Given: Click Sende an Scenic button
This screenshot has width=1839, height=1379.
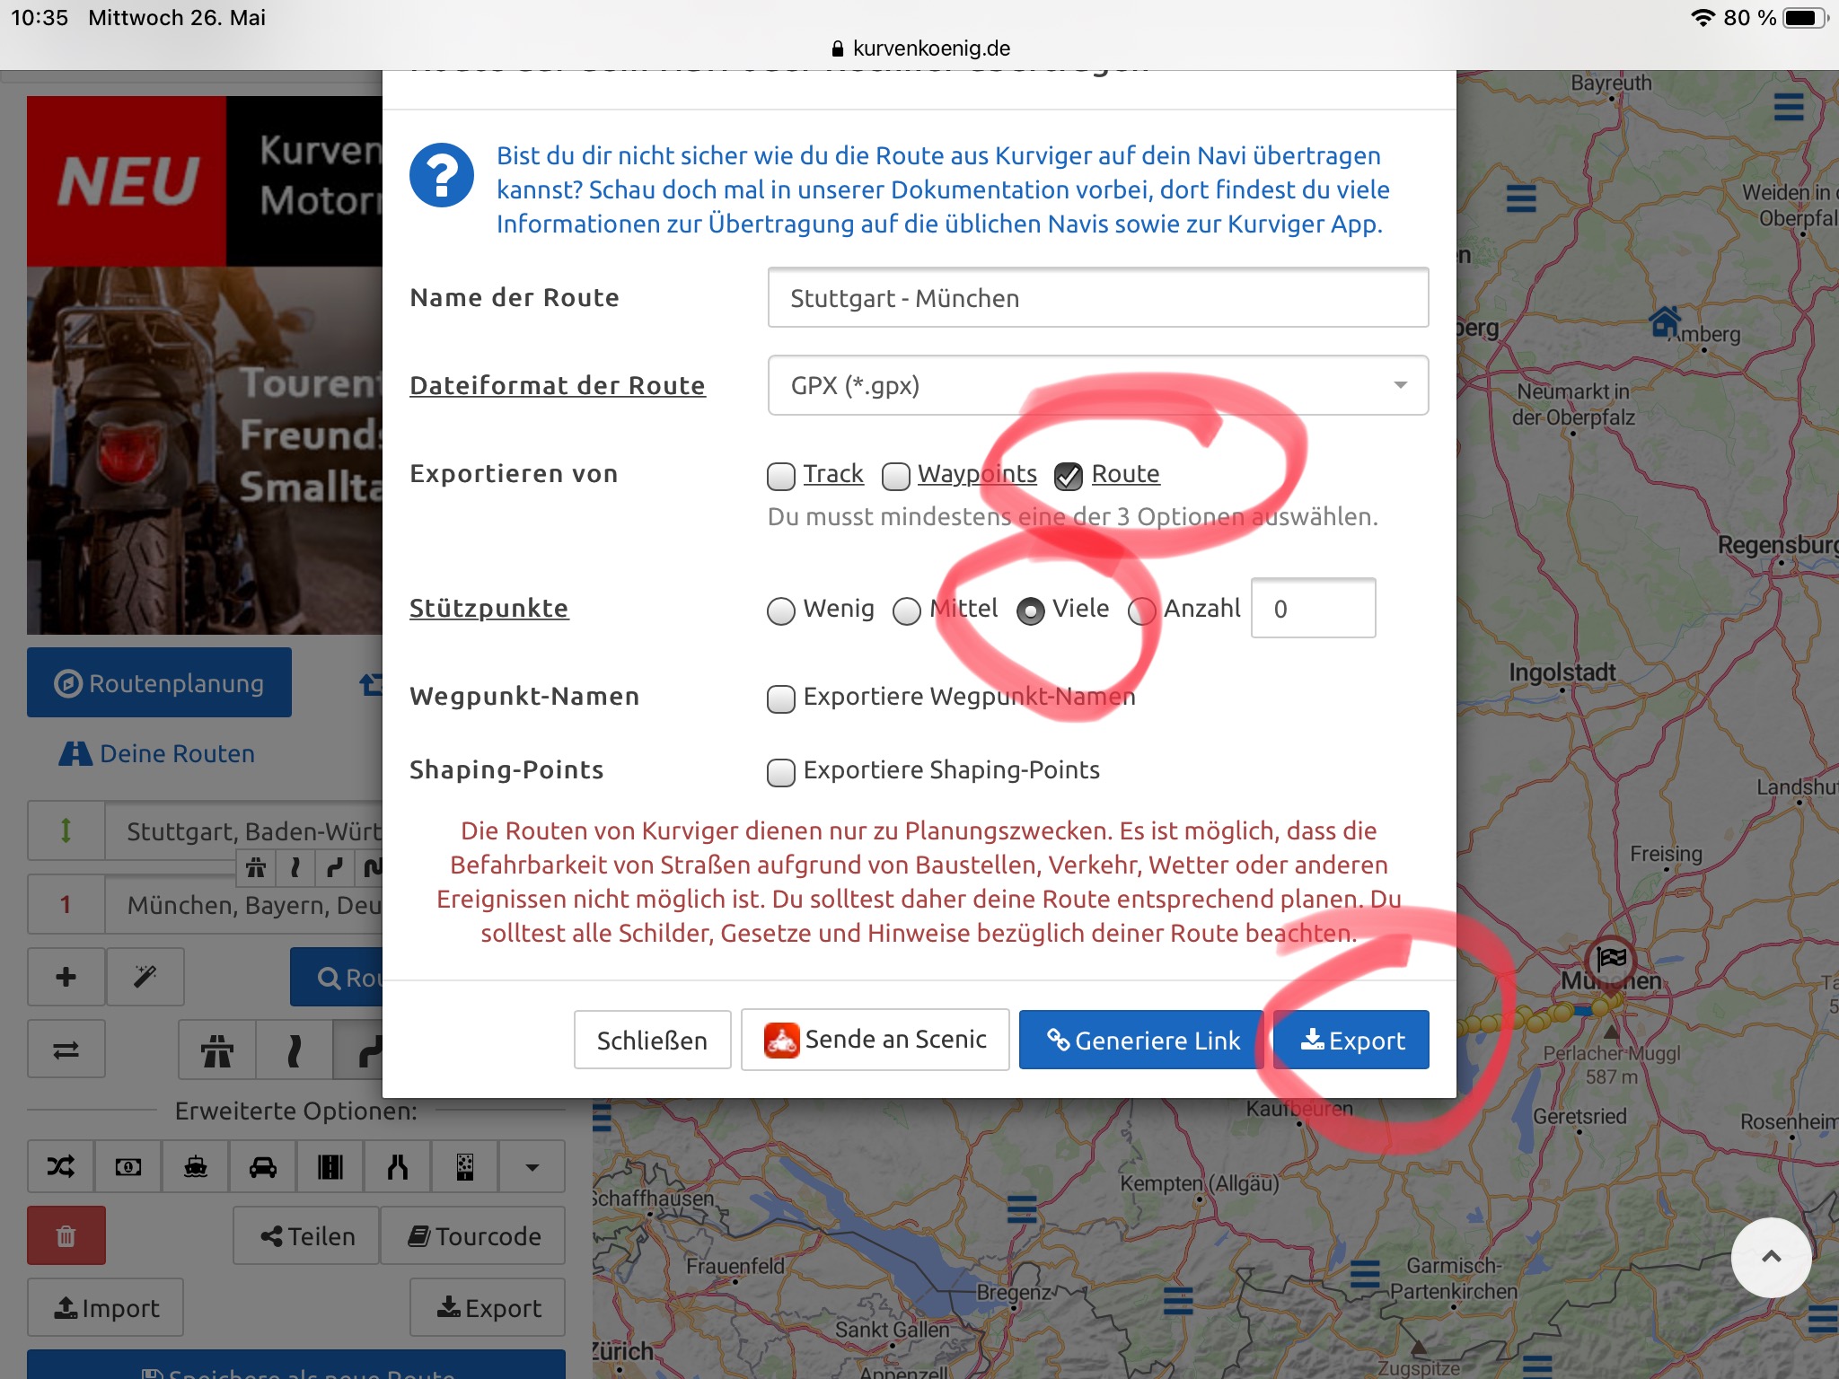Looking at the screenshot, I should click(875, 1040).
